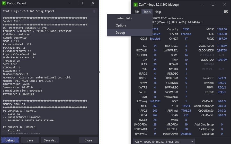Click the ZenTimings logo icon in title bar
The image size is (231, 144).
pyautogui.click(x=135, y=5)
